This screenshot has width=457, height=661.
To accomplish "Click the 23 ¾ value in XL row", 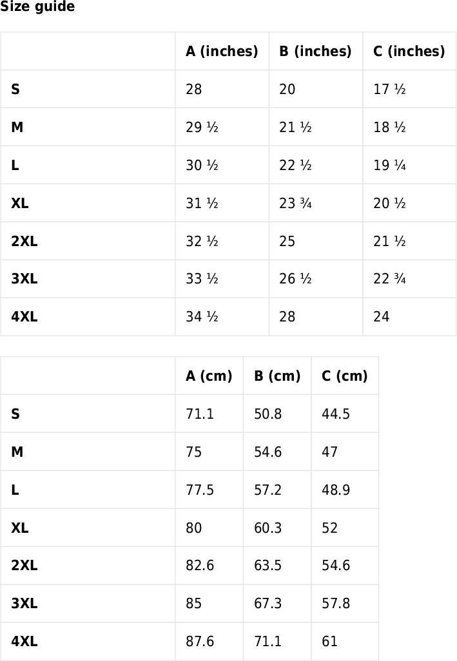I will coord(295,203).
